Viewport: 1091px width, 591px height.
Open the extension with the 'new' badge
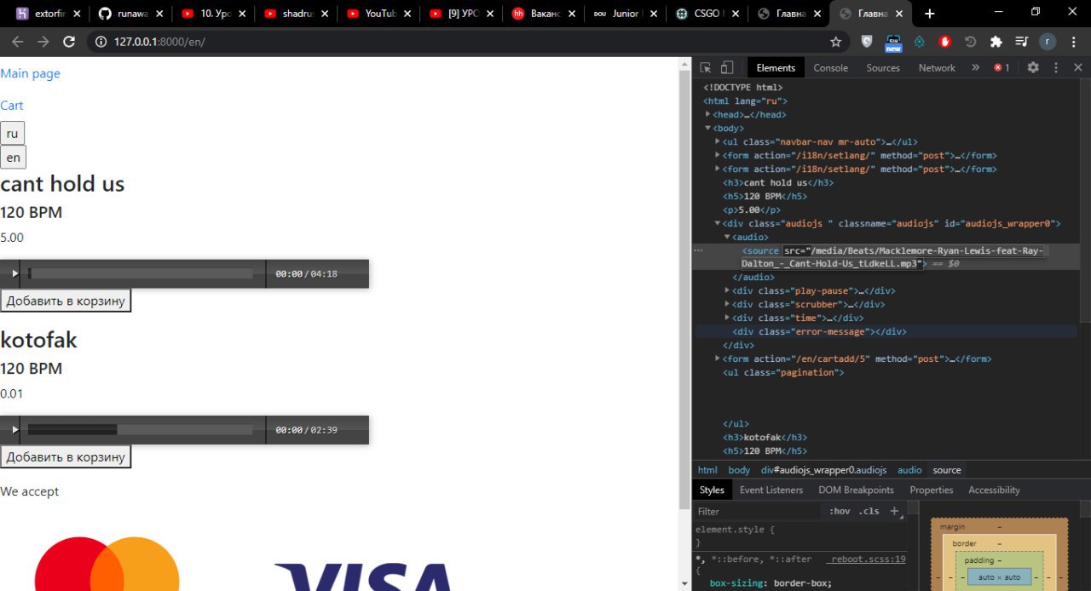point(893,42)
